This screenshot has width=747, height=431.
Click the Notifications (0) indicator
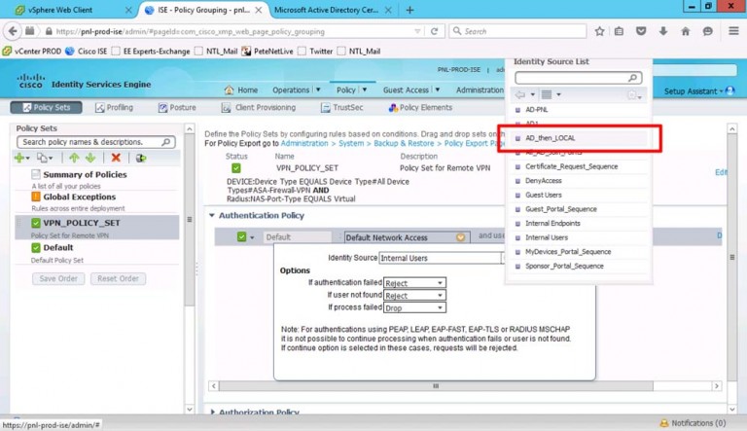click(693, 423)
